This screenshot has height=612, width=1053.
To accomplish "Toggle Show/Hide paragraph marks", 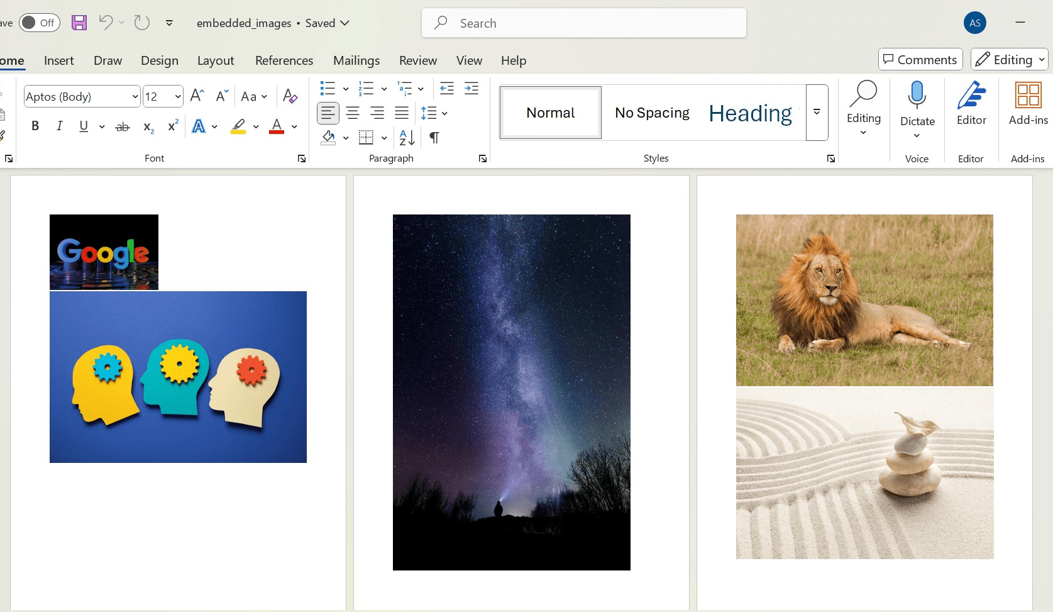I will [x=434, y=137].
